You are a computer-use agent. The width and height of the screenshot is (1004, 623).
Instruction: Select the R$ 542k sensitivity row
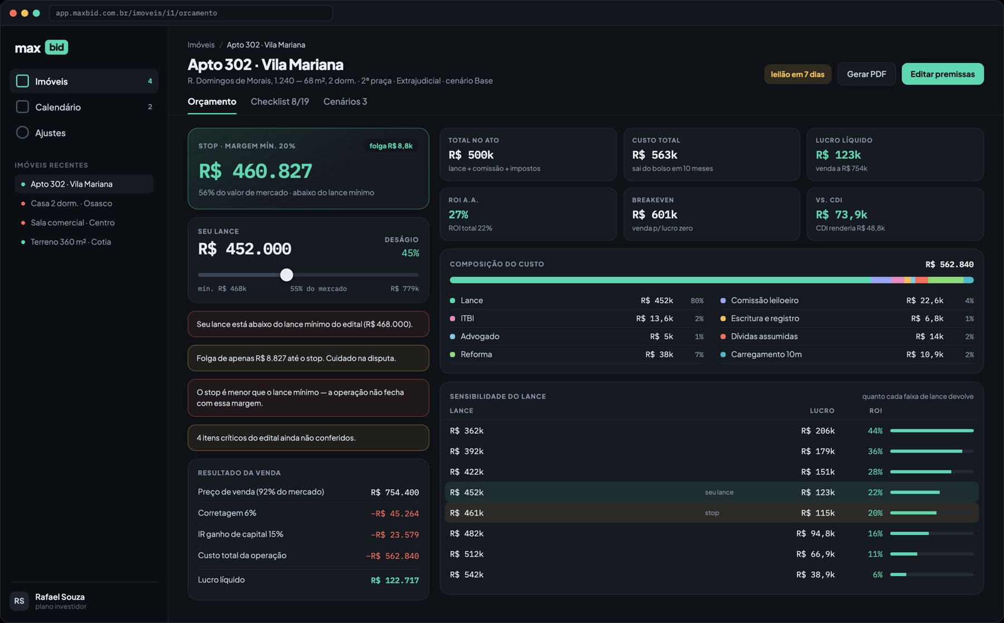[712, 575]
